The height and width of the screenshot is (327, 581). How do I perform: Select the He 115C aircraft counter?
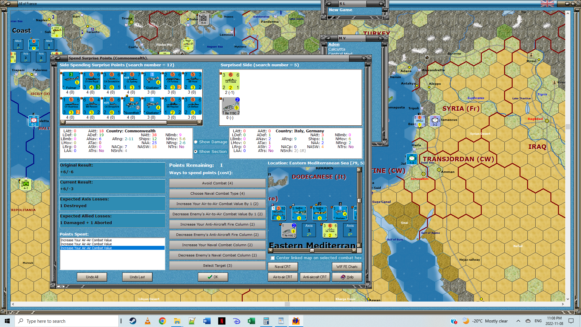(231, 106)
